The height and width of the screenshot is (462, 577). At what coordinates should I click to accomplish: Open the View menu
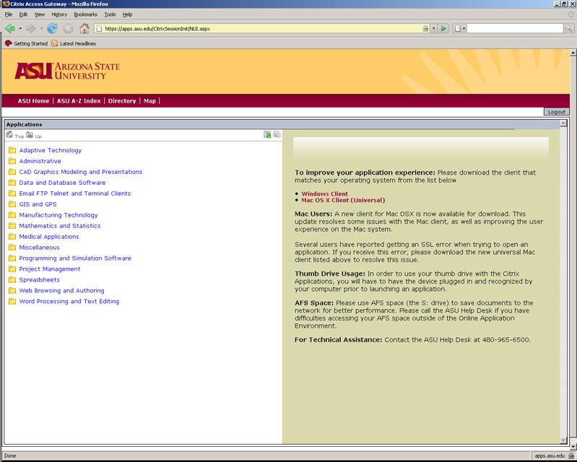point(40,14)
